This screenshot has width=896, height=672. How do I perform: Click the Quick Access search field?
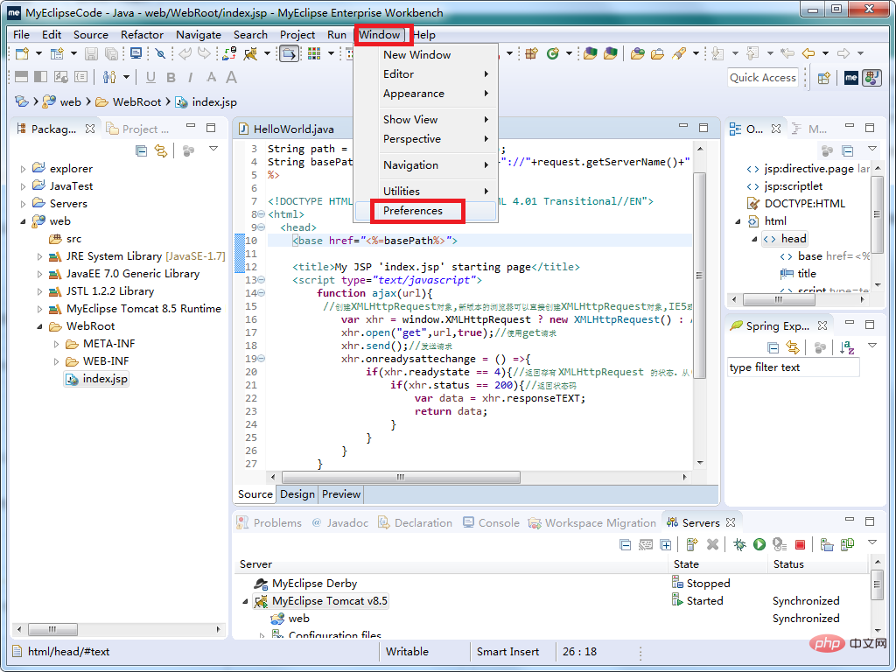(763, 78)
